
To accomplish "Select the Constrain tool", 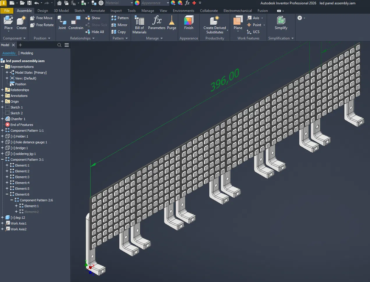I will (76, 21).
